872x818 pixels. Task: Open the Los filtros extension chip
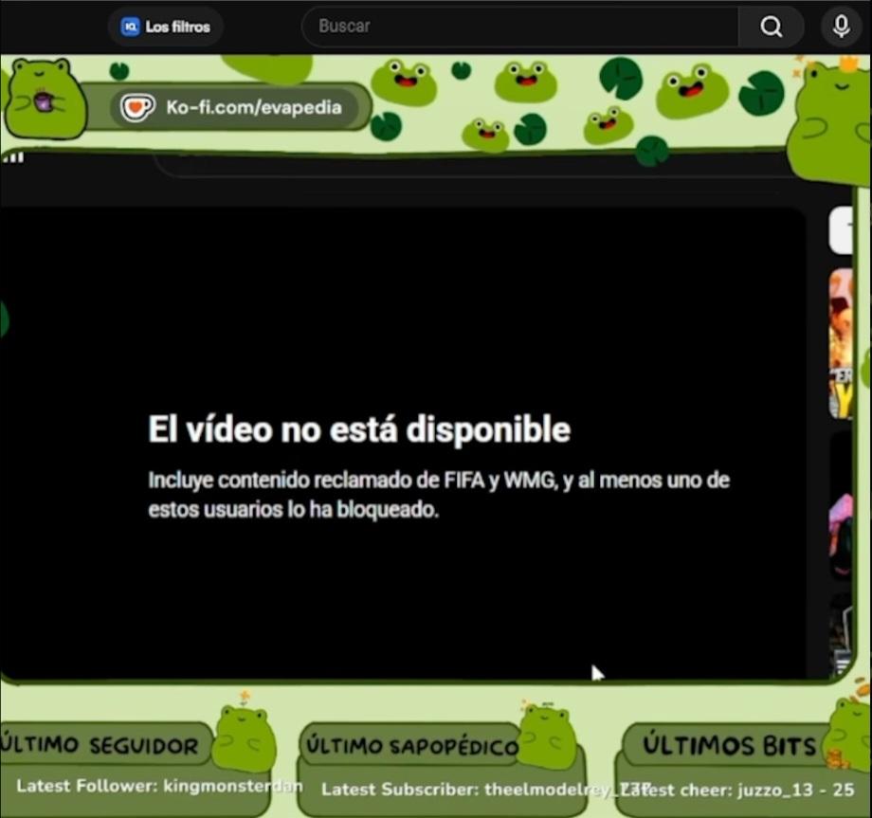click(166, 27)
